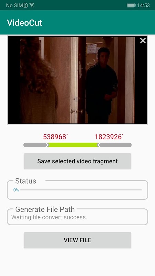Click the 0% progress label

tap(16, 190)
